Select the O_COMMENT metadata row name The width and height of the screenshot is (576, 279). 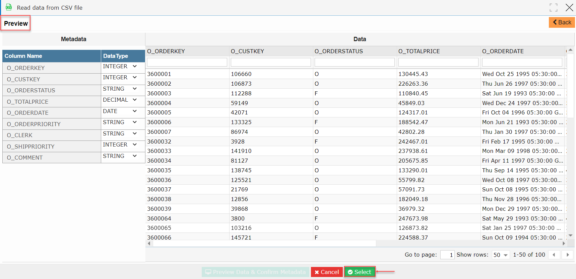[x=24, y=158]
